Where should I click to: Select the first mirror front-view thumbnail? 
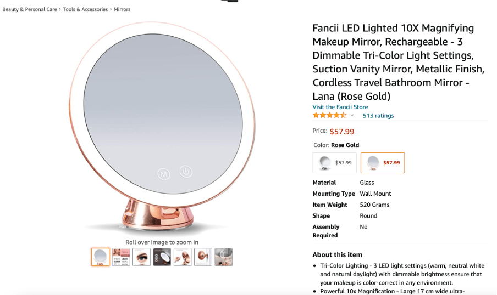tap(100, 257)
